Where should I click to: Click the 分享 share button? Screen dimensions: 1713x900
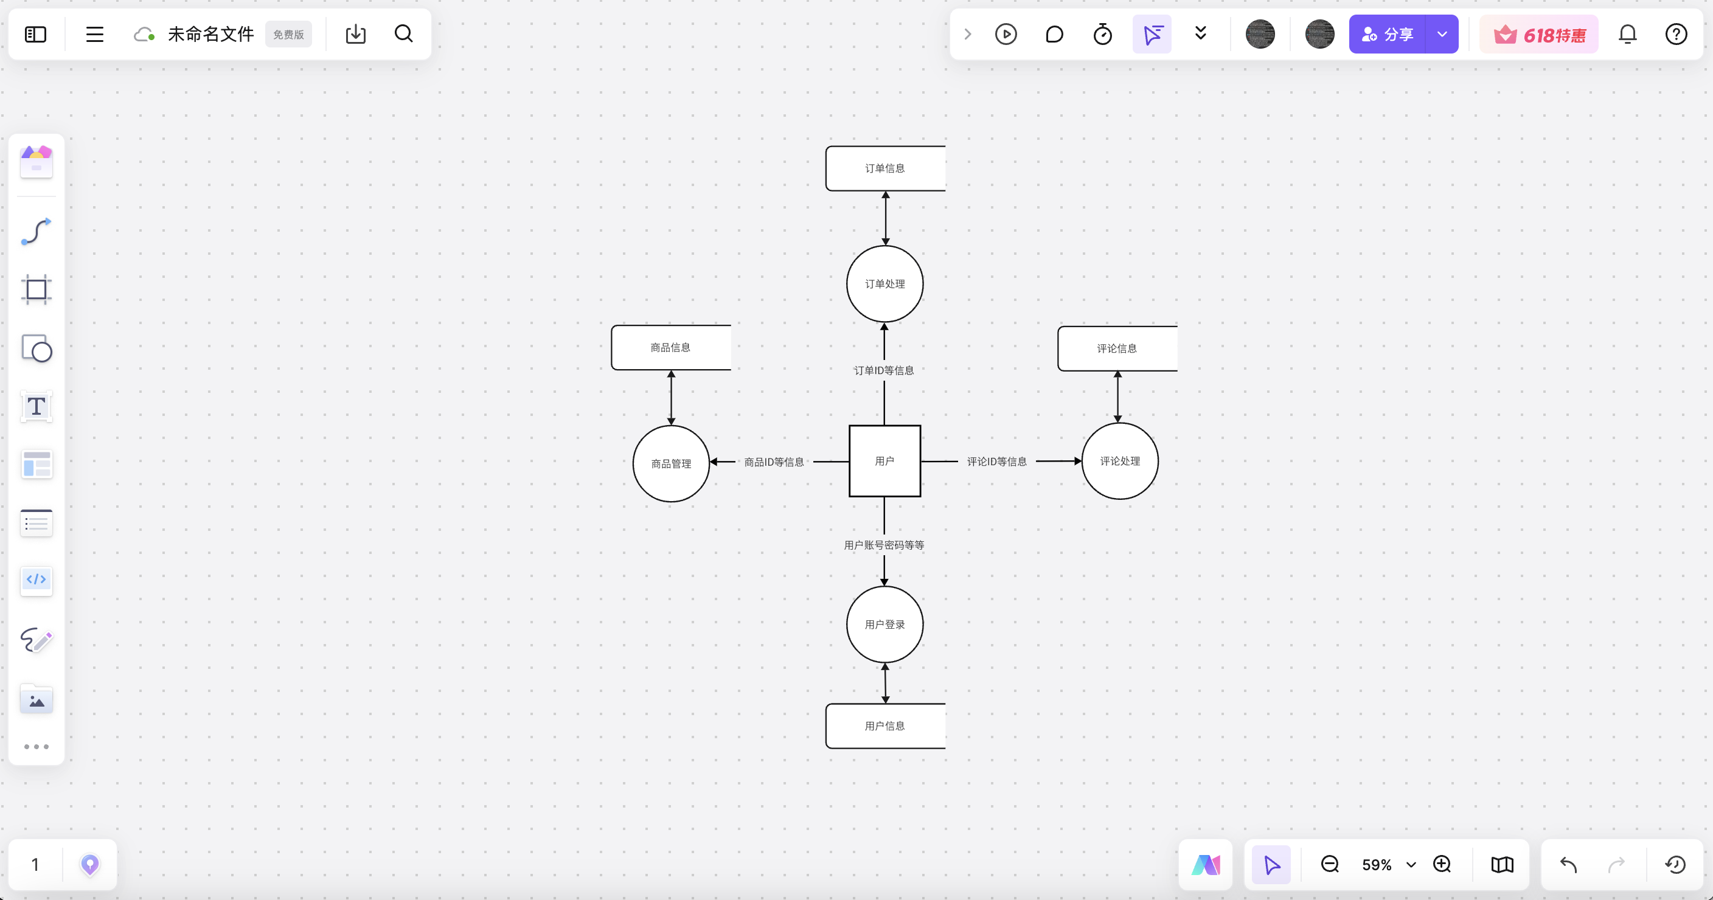1387,34
